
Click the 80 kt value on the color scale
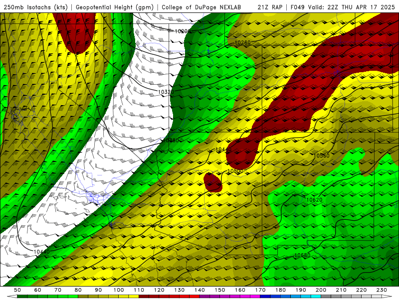pyautogui.click(x=78, y=290)
